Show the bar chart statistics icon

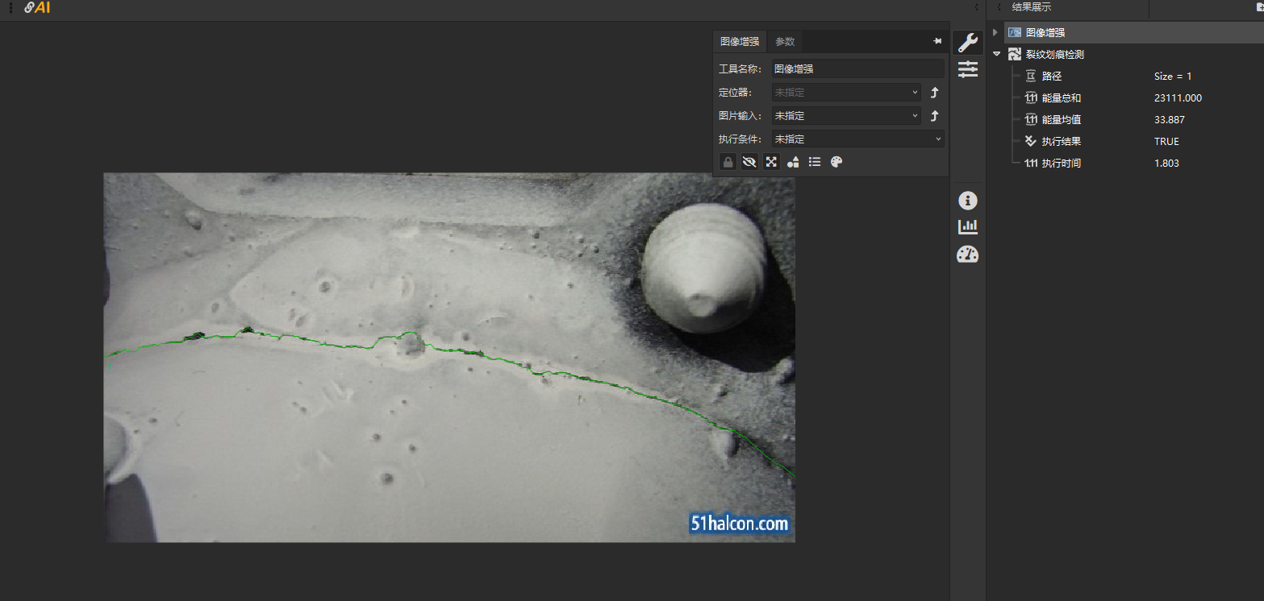(x=967, y=227)
